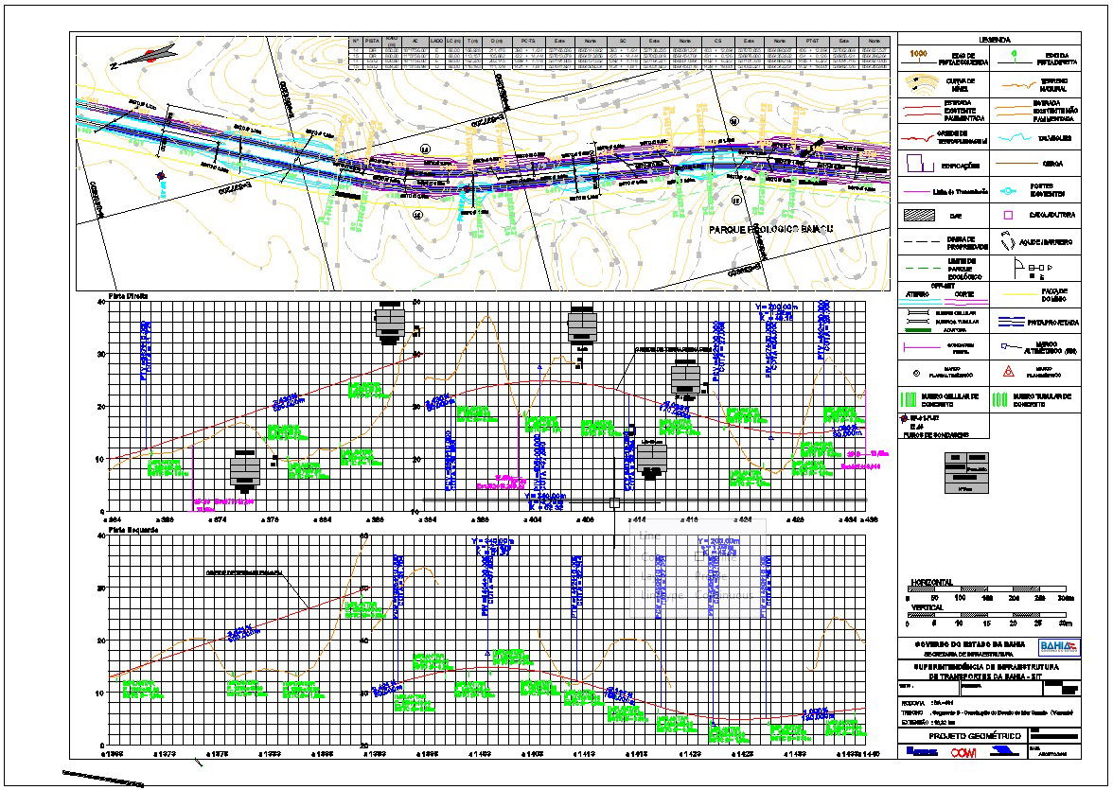Image resolution: width=1113 pixels, height=790 pixels.
Task: Click the PROJETO GEOMÉTRICO title text
Action: tap(962, 735)
